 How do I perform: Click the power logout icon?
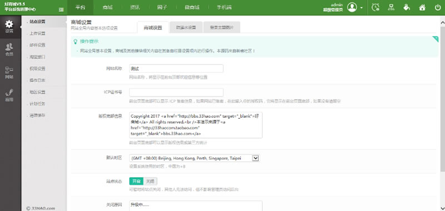point(438,7)
